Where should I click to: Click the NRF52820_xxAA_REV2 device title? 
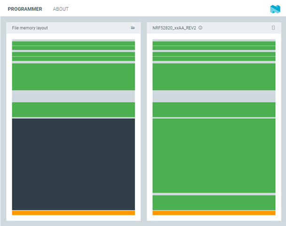[x=174, y=28]
